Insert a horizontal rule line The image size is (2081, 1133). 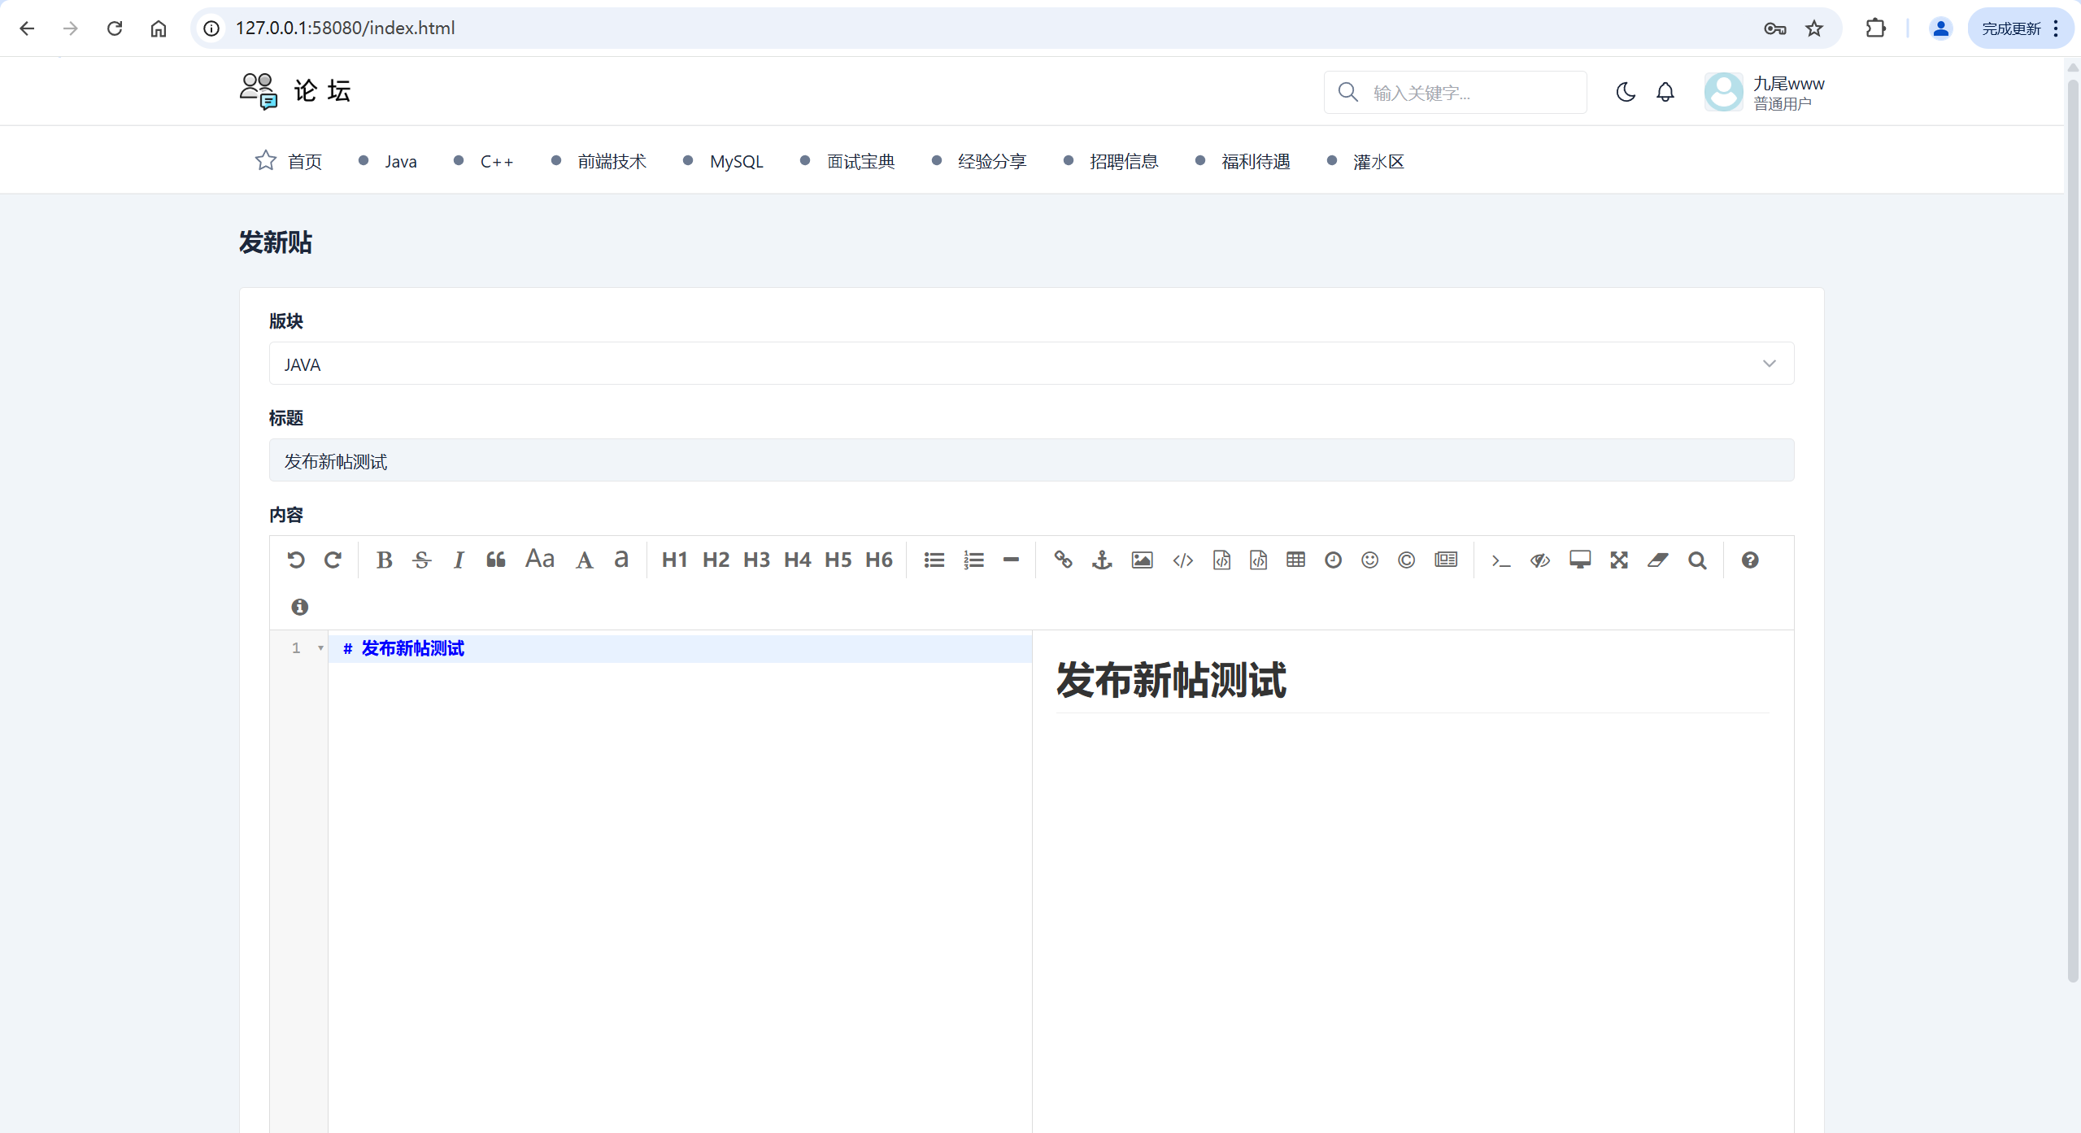click(x=1011, y=560)
